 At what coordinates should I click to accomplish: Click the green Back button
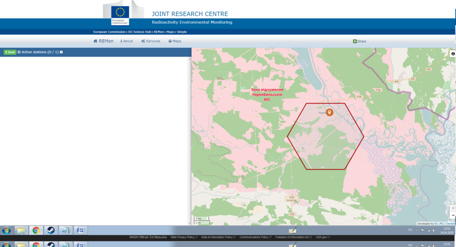(10, 52)
